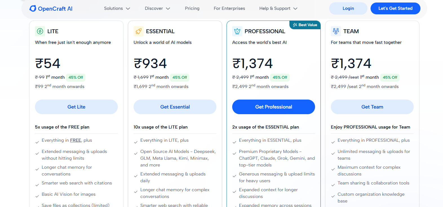Screen dimensions: 443x207
Task: Click the Get Professional button
Action: pyautogui.click(x=273, y=107)
